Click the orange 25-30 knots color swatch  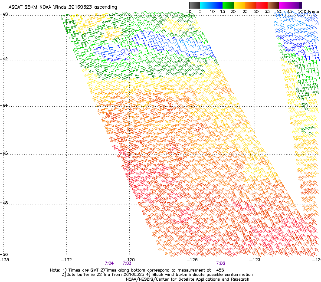251,5
